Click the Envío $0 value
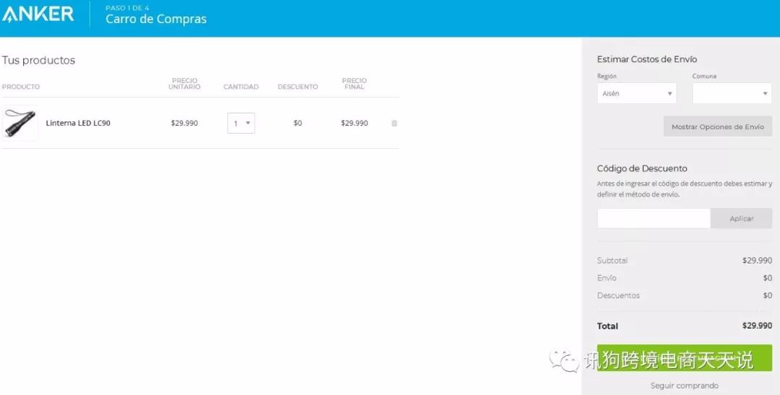 pos(768,278)
